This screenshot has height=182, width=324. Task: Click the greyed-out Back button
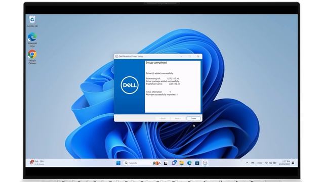point(163,118)
